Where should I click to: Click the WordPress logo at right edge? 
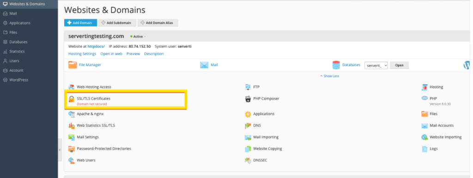point(467,65)
